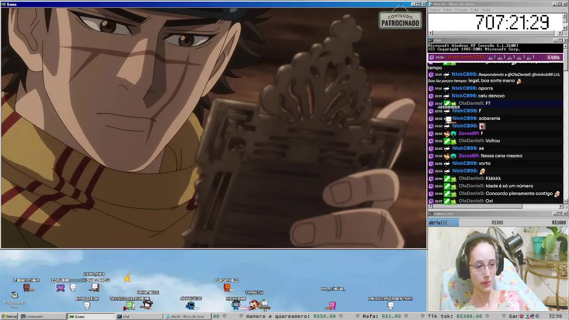Click the Conteúdo Patrocinado badge
Viewport: 569px width, 320px height.
400,20
